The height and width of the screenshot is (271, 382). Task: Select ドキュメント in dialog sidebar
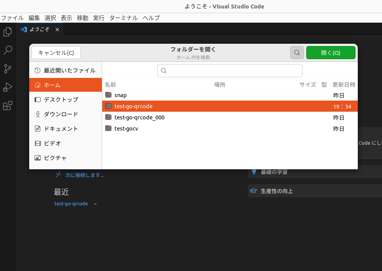pyautogui.click(x=66, y=129)
